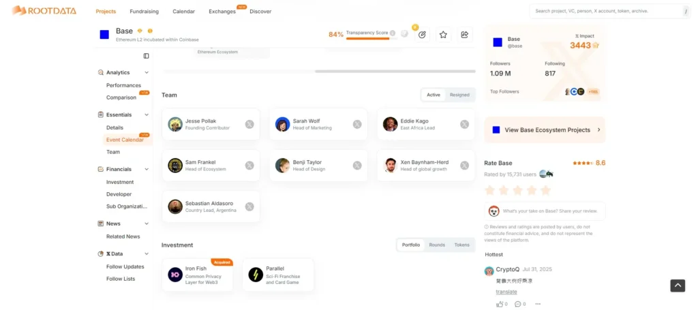The height and width of the screenshot is (310, 698).
Task: Collapse the News section chevron
Action: pos(147,223)
